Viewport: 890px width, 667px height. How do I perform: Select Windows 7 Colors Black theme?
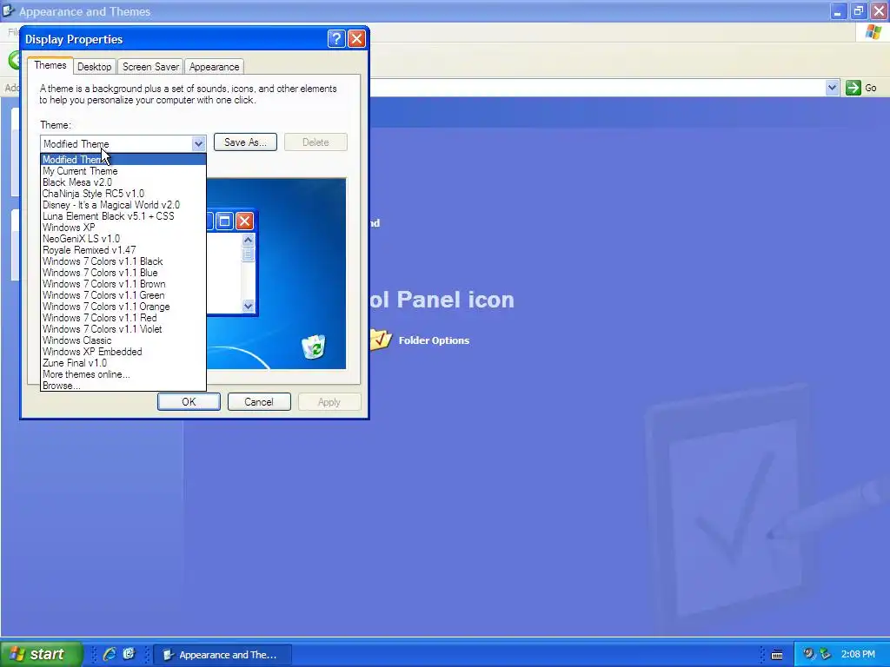click(x=123, y=261)
